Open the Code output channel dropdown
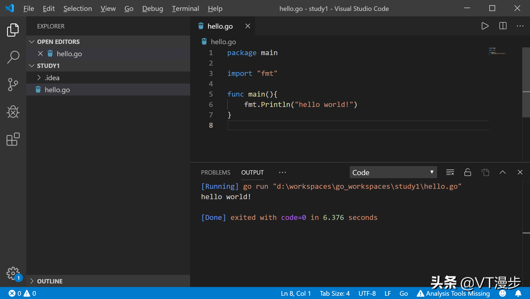 [x=393, y=172]
